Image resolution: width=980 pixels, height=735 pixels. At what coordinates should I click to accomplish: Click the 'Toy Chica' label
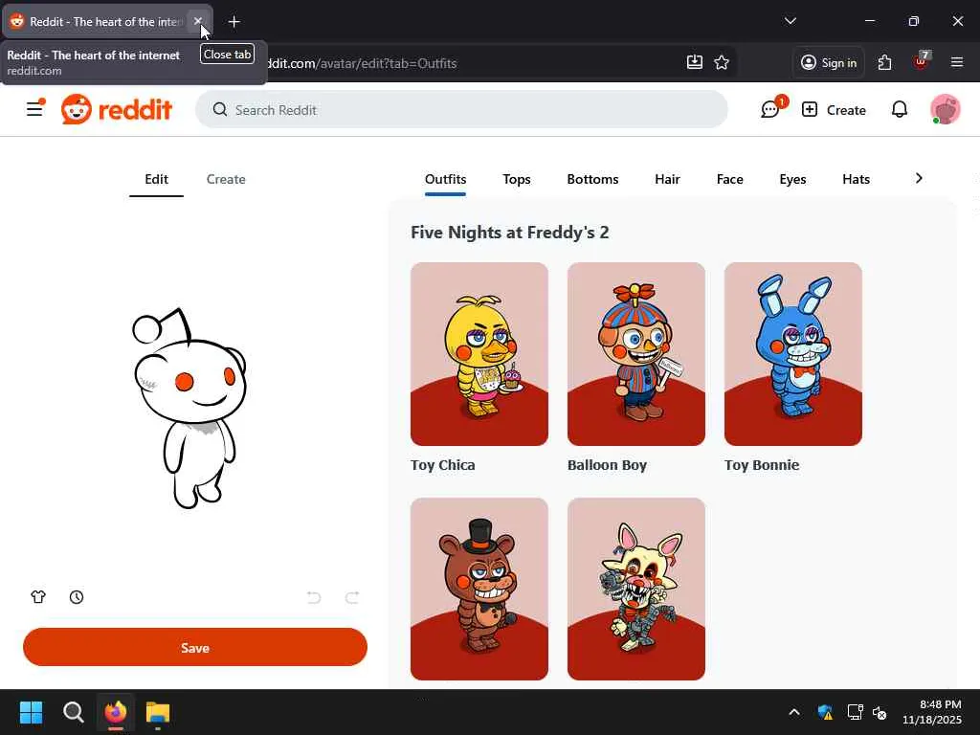[x=442, y=465]
